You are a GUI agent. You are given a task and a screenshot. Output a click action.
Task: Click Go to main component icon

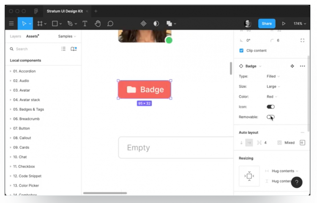tap(292, 66)
